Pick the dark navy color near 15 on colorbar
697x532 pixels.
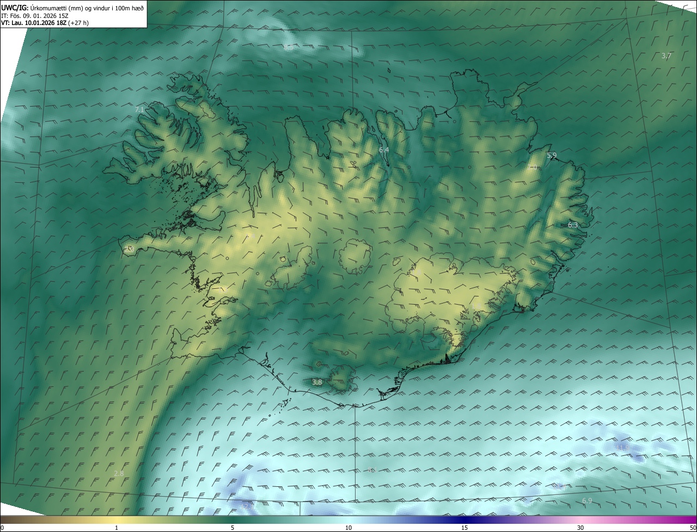point(464,519)
